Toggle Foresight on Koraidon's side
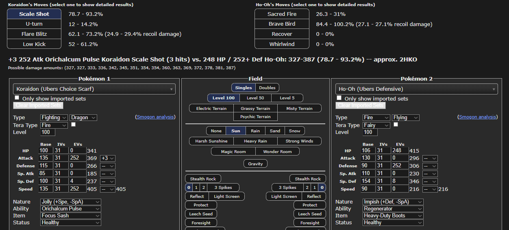Screen dimensions: 509x230 201,223
